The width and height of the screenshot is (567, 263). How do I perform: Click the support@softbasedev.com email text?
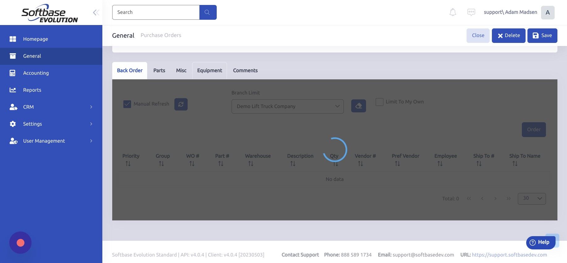tap(423, 255)
